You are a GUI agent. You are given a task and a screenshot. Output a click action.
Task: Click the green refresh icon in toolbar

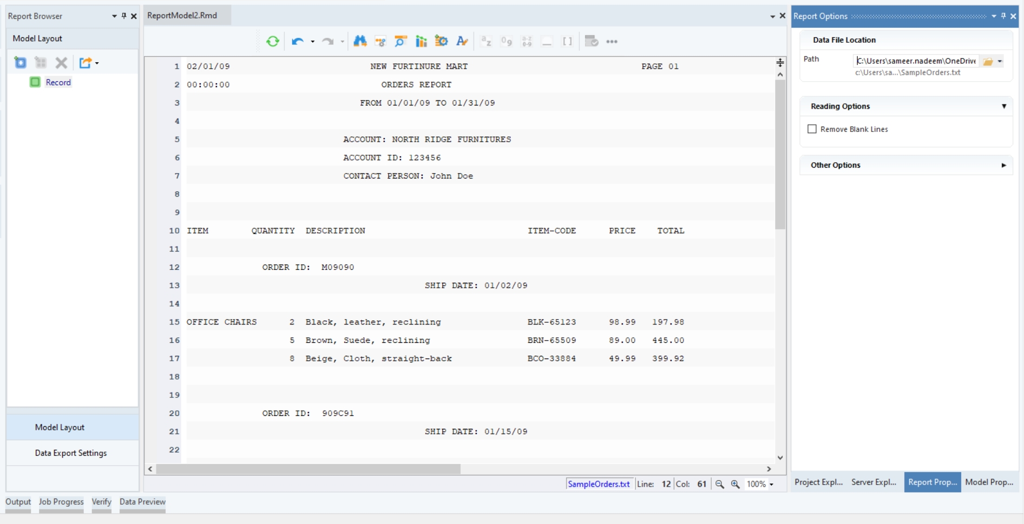coord(273,42)
